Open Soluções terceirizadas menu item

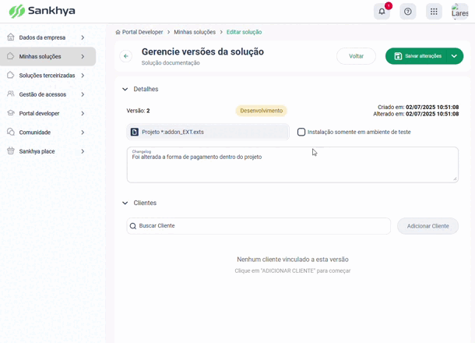click(47, 76)
